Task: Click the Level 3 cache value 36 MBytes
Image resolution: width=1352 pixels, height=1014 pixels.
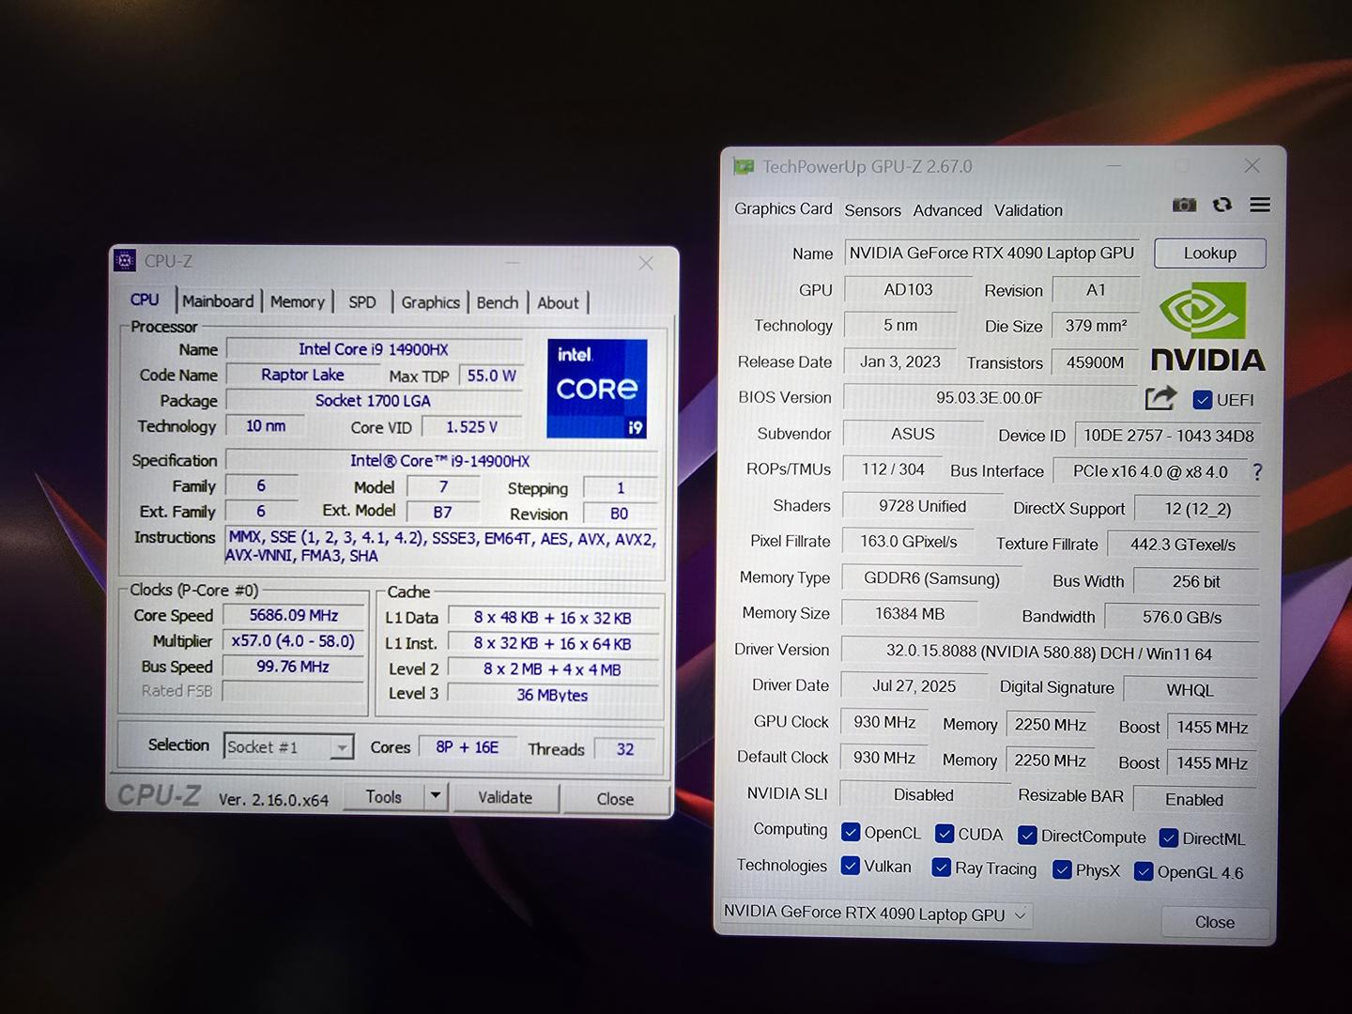Action: click(552, 695)
